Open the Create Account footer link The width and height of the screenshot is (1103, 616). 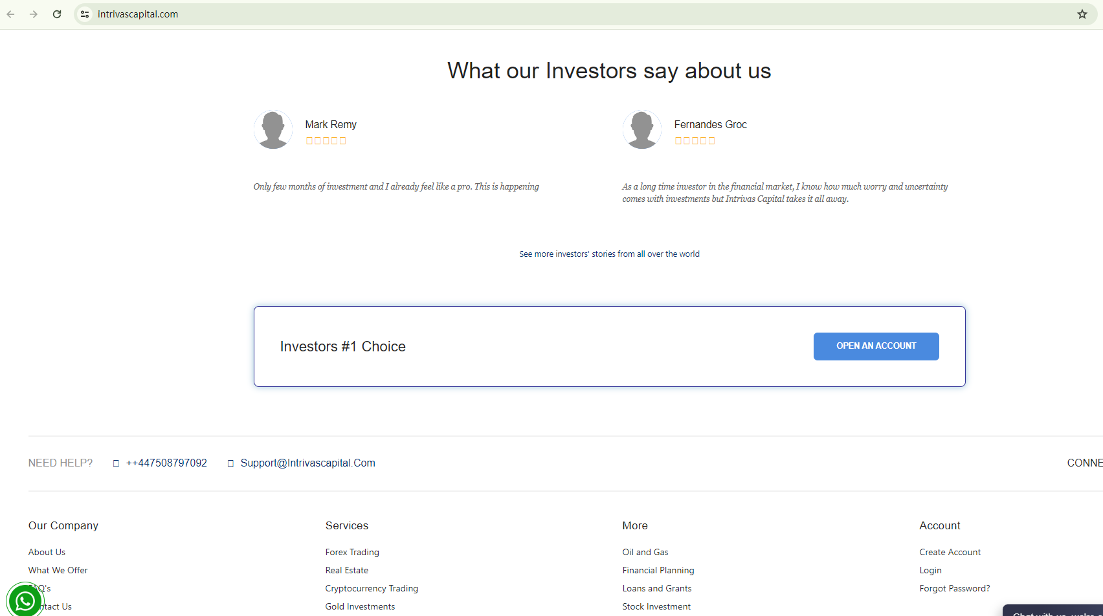point(950,553)
